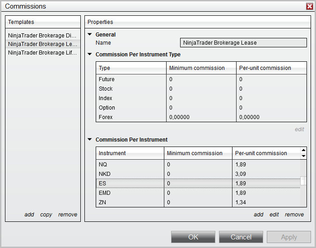Click ZN per-unit commission 1,34
Viewport: 316px width, 248px height.
[241, 202]
